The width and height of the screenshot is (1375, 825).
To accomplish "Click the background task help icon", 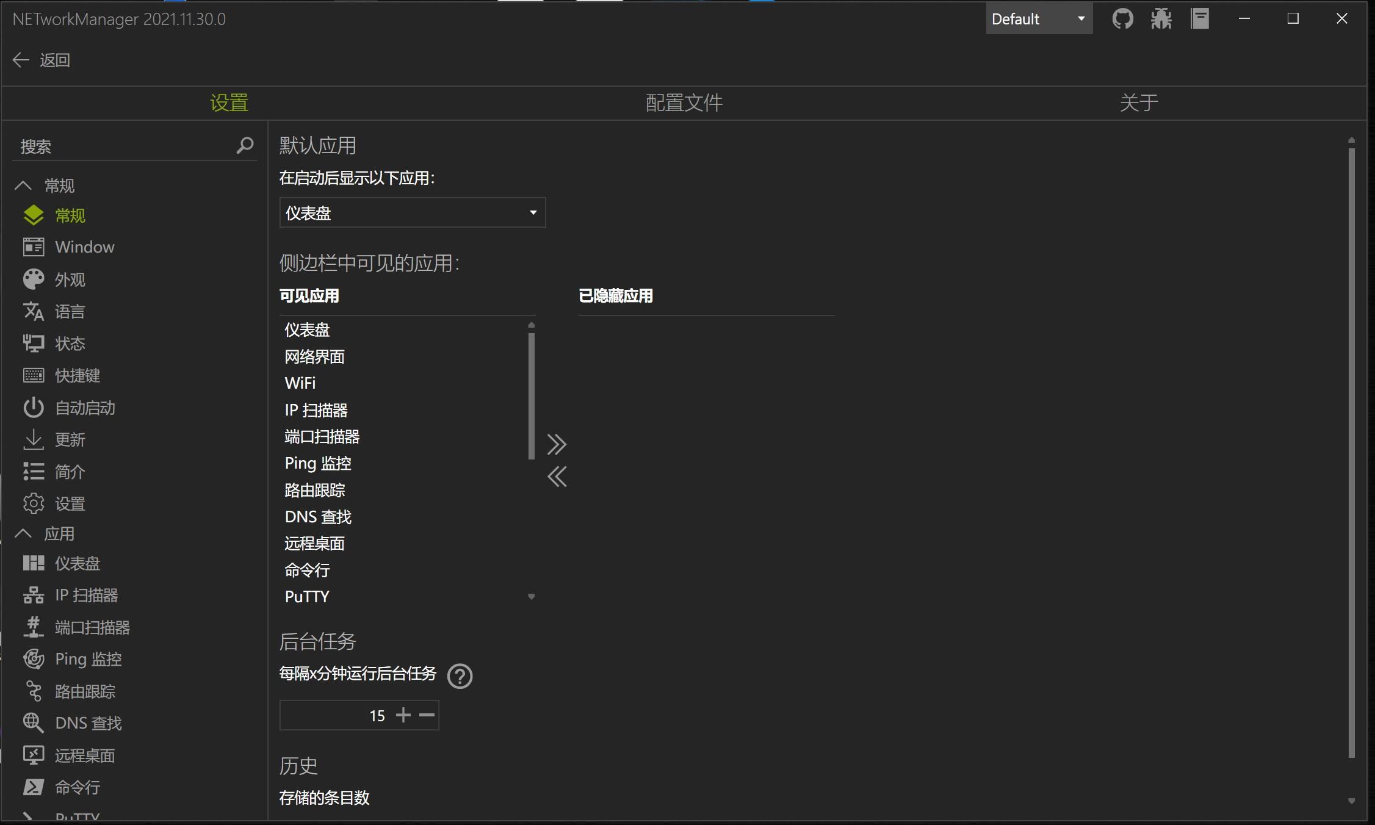I will [x=460, y=676].
